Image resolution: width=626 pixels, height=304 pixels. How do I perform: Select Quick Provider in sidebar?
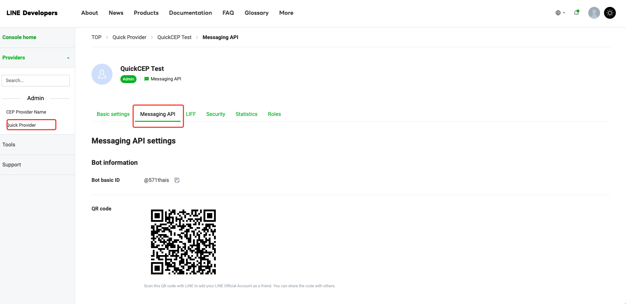tap(22, 125)
